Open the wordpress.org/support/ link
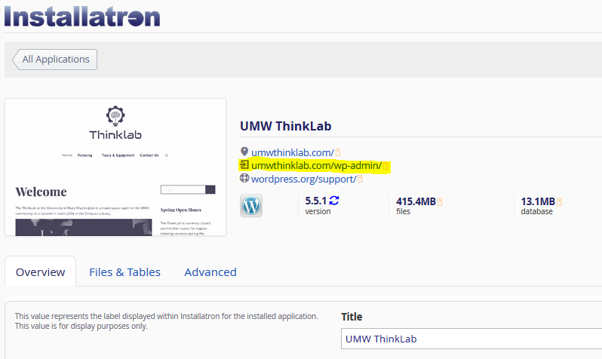 304,179
